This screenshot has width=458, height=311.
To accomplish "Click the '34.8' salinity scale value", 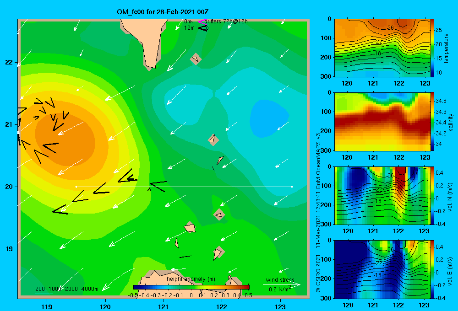I will pos(441,101).
